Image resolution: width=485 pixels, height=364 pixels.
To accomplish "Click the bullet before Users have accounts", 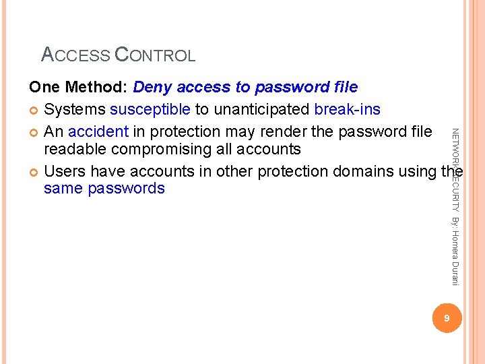I will tap(34, 173).
